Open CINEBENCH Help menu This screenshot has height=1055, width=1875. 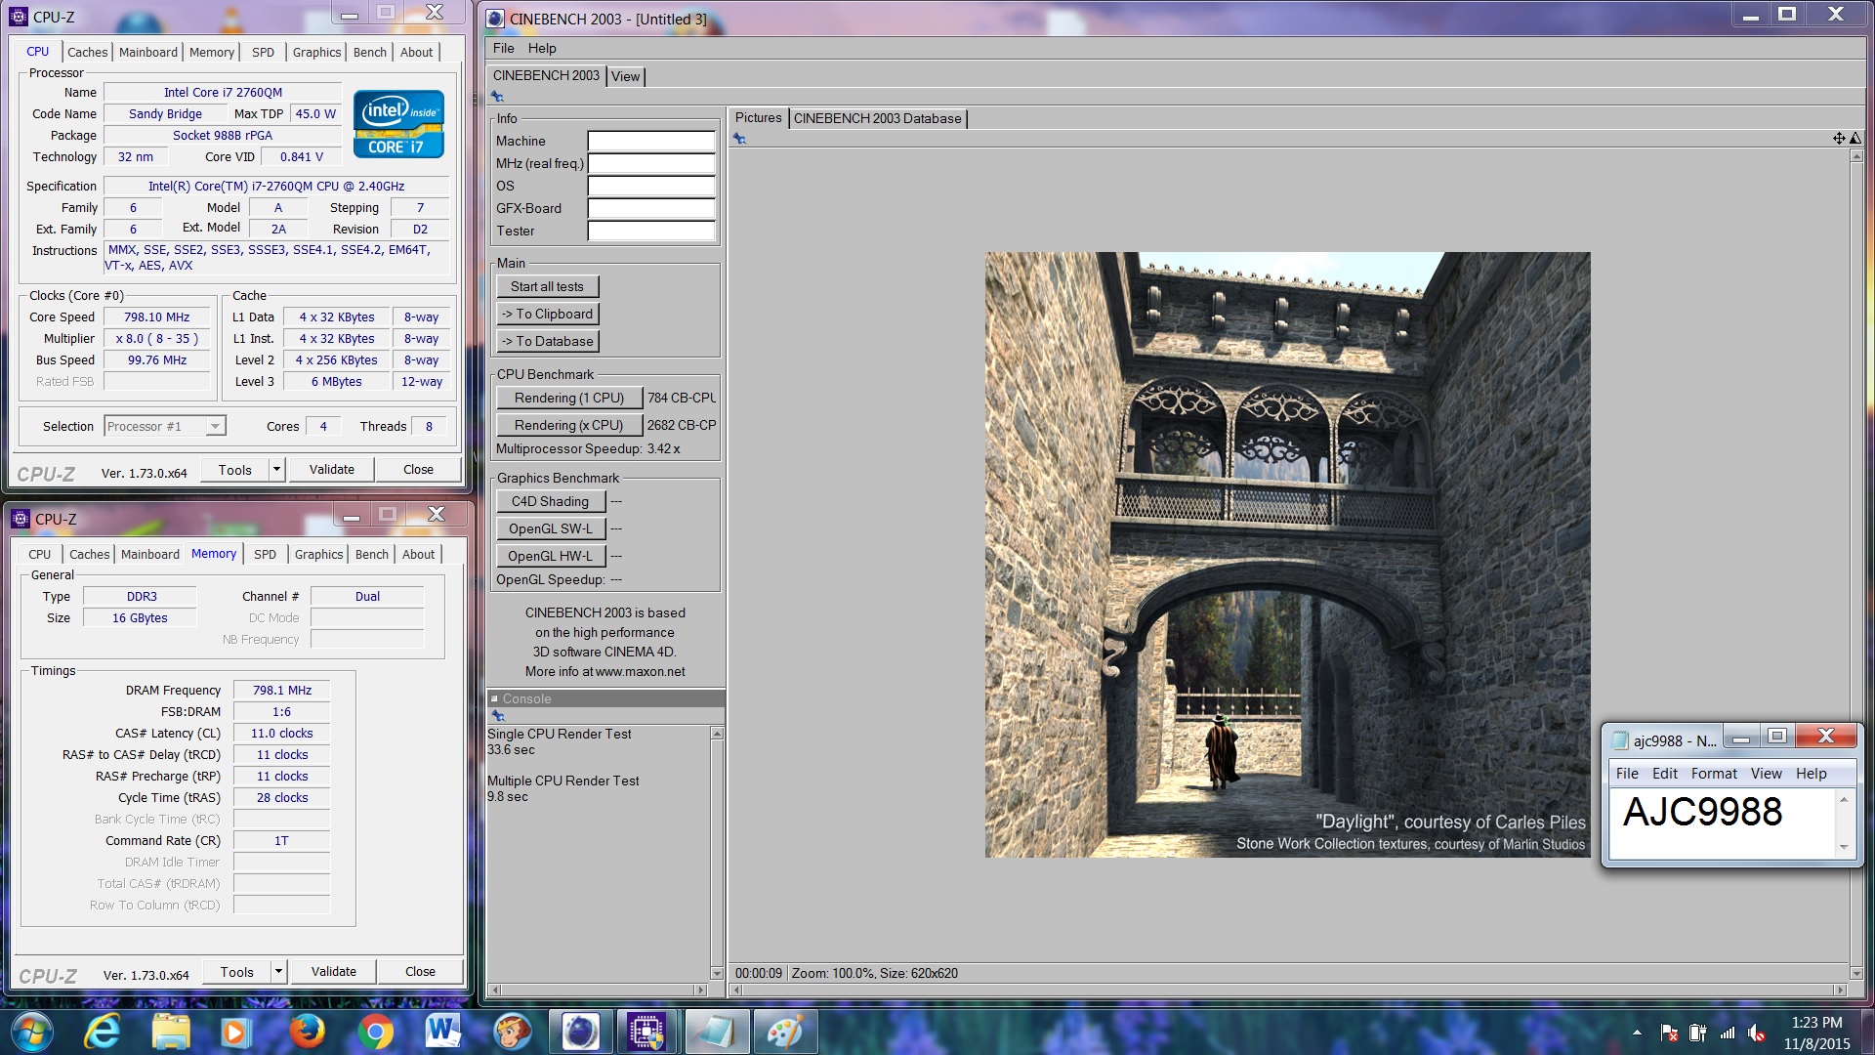pos(542,48)
